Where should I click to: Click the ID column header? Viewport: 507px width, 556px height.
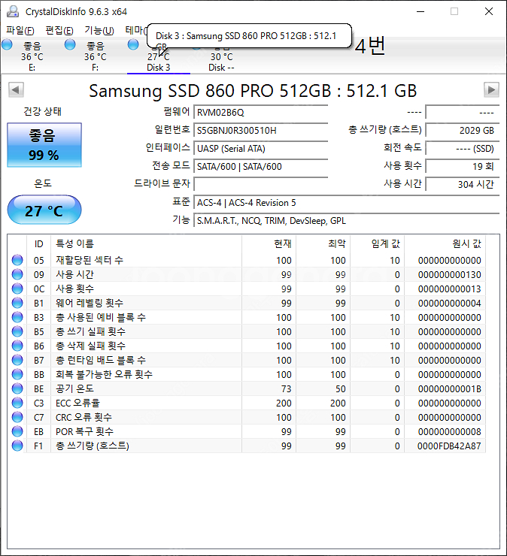[x=38, y=244]
